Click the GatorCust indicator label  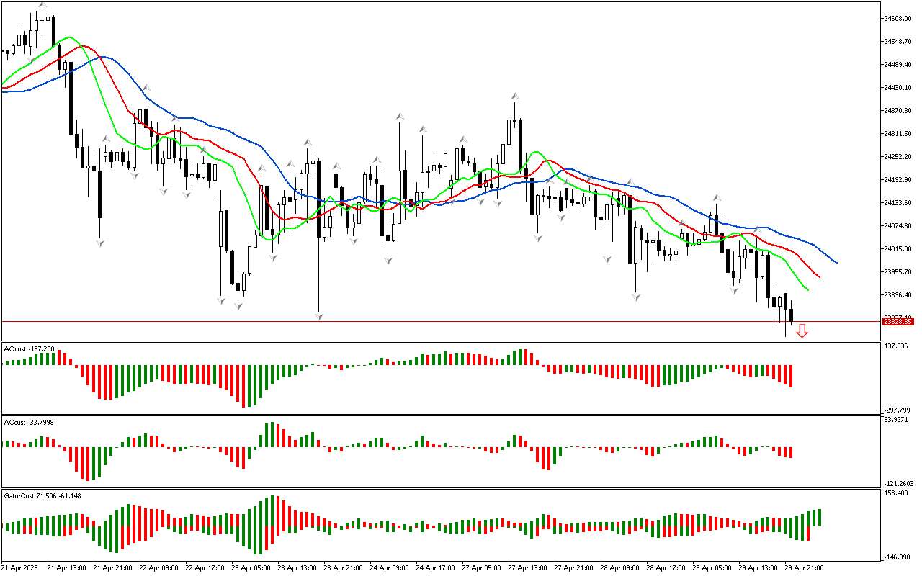(42, 495)
